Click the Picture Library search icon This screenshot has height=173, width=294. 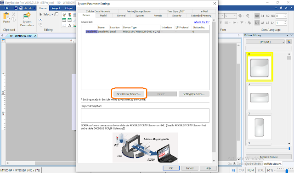pyautogui.click(x=289, y=42)
